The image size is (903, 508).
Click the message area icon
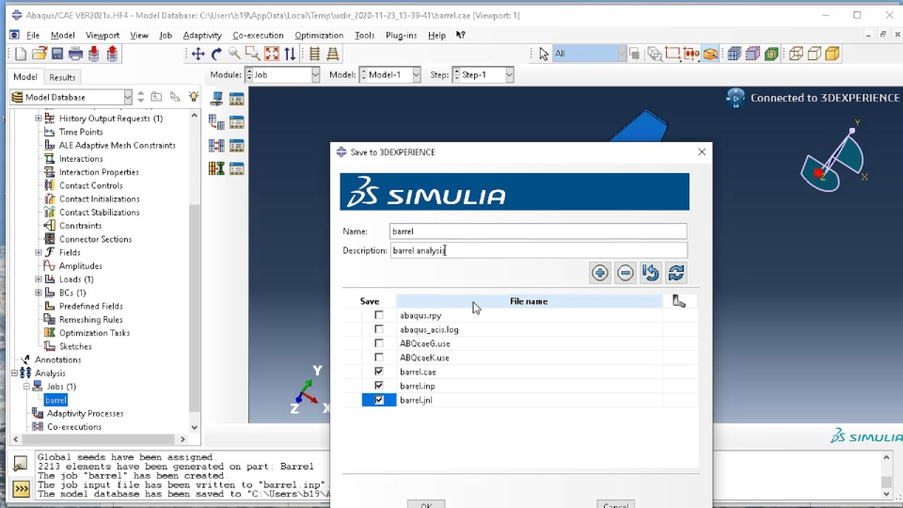click(20, 463)
